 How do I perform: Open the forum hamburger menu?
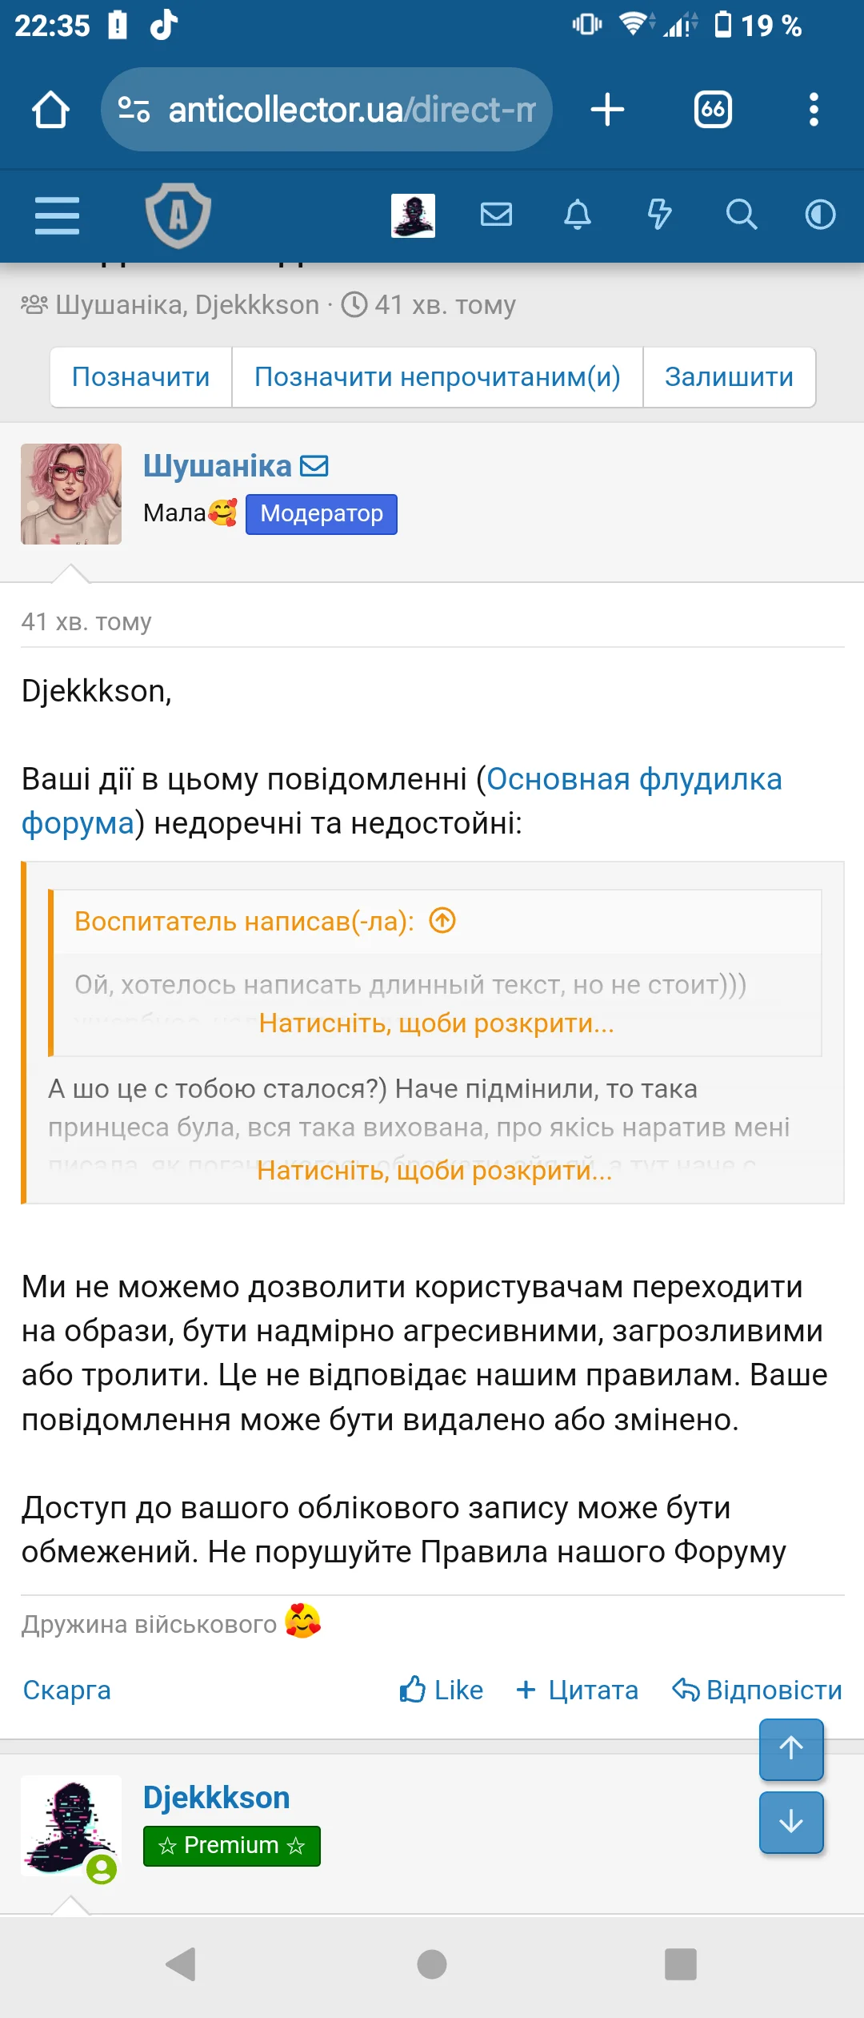click(x=57, y=215)
